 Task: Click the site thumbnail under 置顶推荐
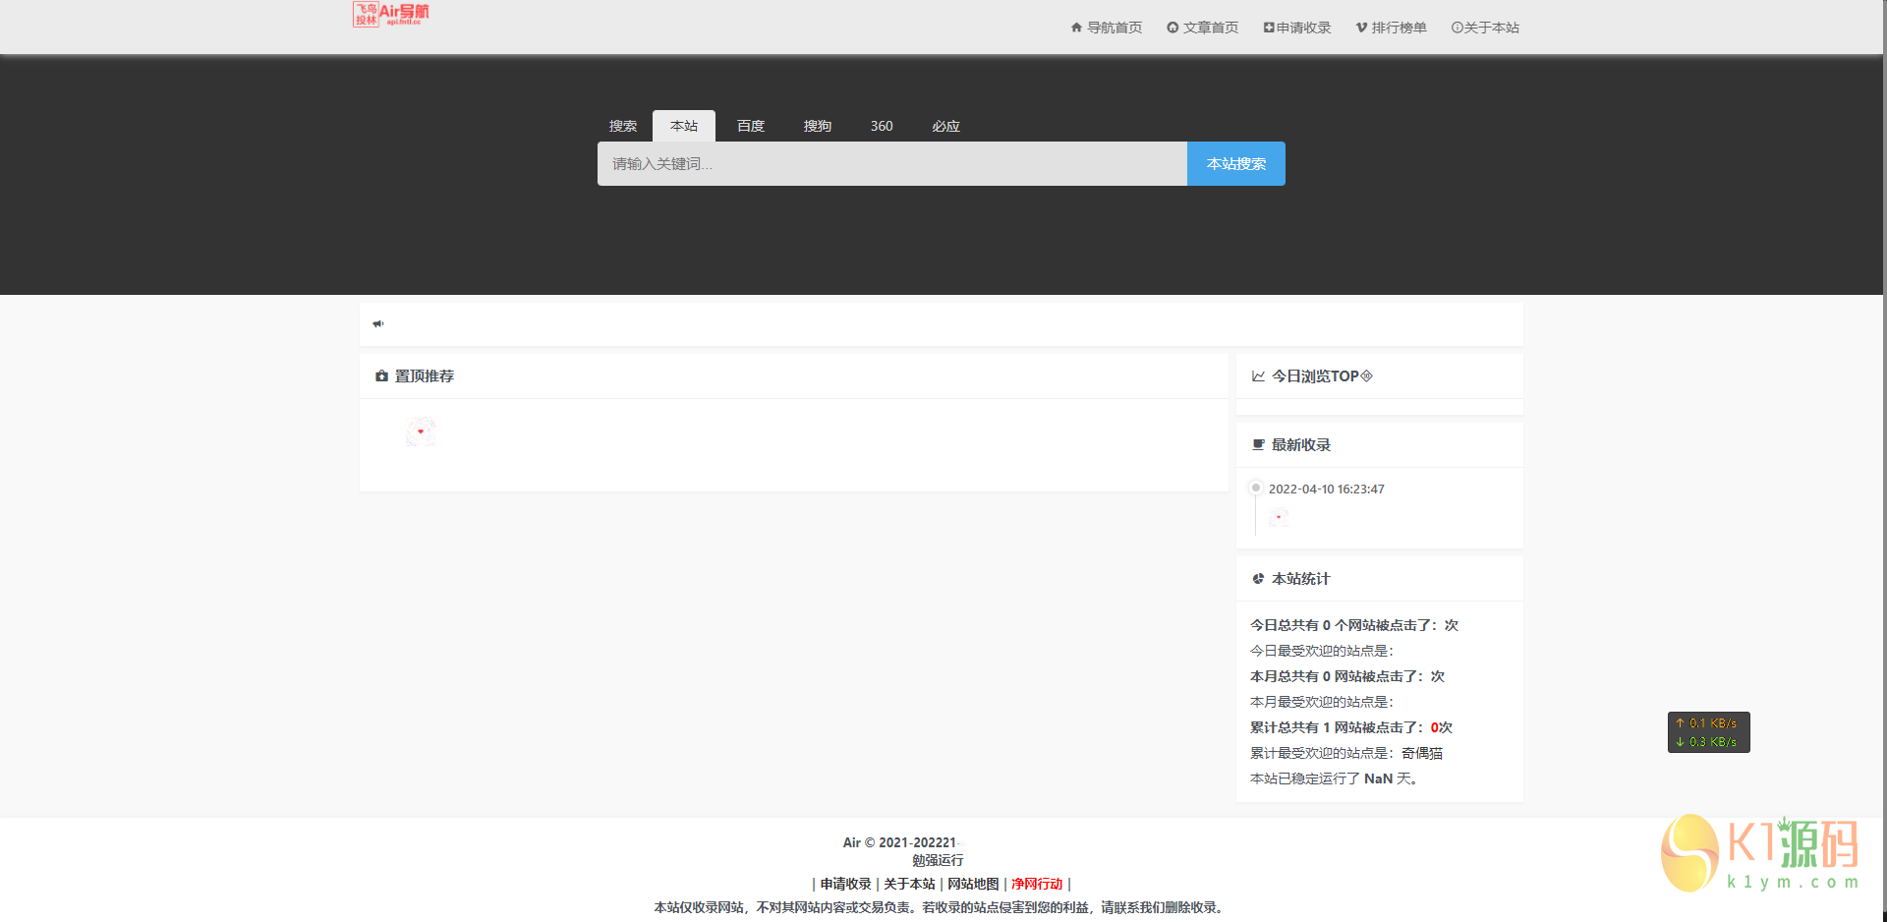(x=421, y=432)
